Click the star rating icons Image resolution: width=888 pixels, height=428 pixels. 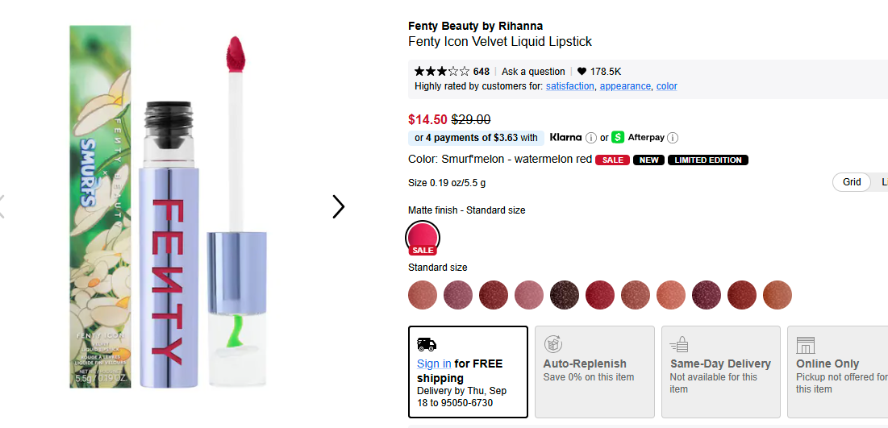coord(441,72)
